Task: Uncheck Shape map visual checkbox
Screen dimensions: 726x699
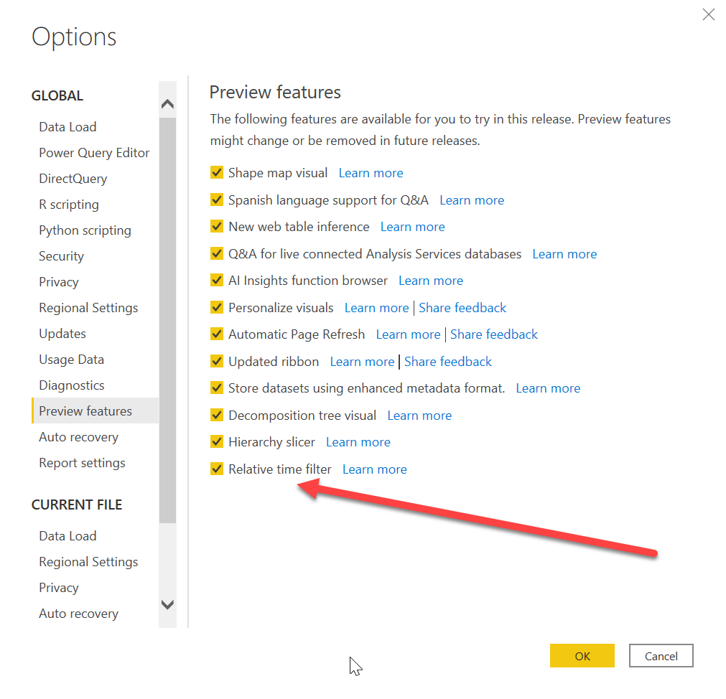Action: click(x=217, y=172)
